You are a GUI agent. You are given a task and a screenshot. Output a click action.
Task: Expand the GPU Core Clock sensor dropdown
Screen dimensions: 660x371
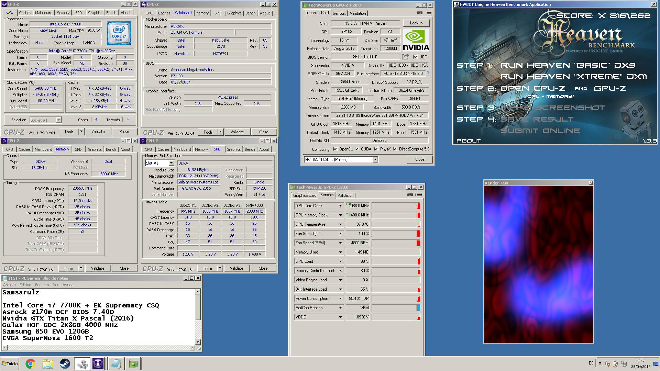click(x=340, y=206)
